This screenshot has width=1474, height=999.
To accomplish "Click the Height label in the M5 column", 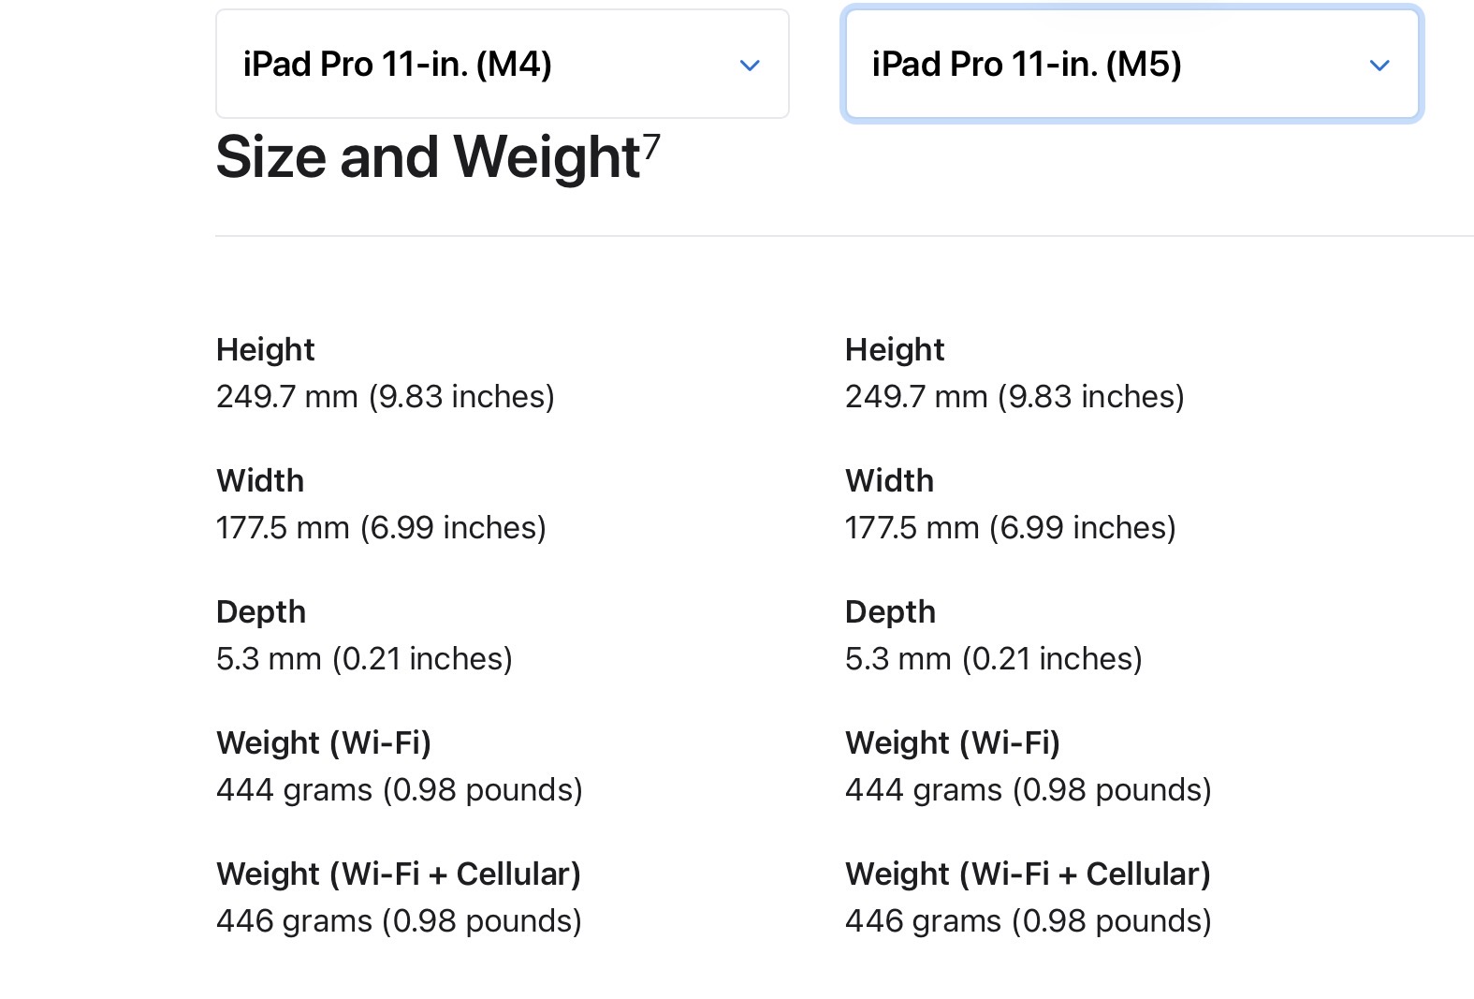I will point(894,349).
